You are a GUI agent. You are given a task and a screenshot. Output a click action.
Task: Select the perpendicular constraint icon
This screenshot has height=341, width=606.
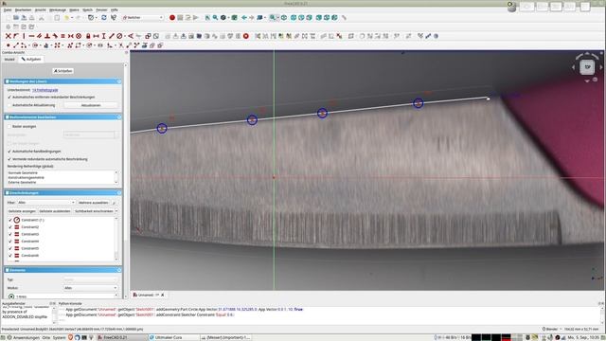pos(47,36)
